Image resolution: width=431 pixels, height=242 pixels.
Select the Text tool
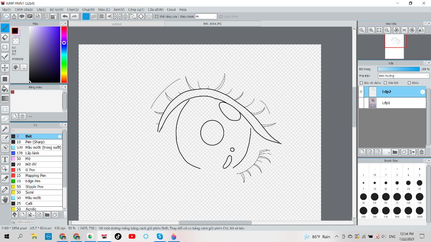5,159
